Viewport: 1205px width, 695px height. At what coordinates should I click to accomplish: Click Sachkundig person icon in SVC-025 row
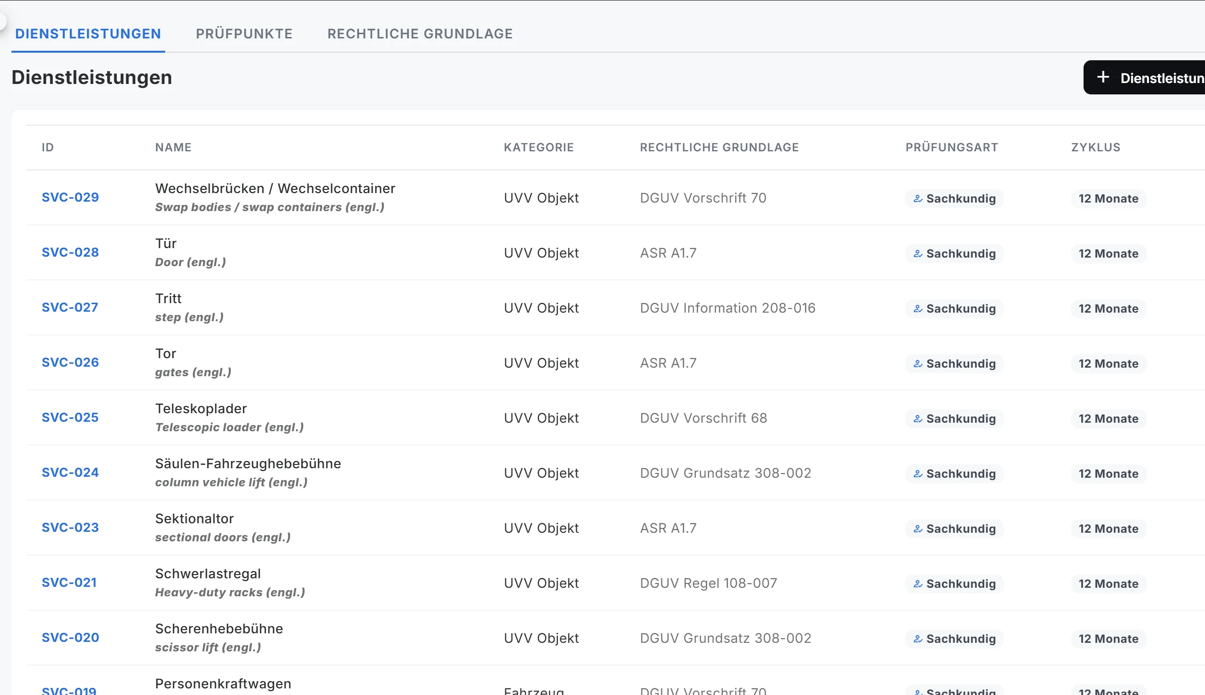click(x=918, y=418)
